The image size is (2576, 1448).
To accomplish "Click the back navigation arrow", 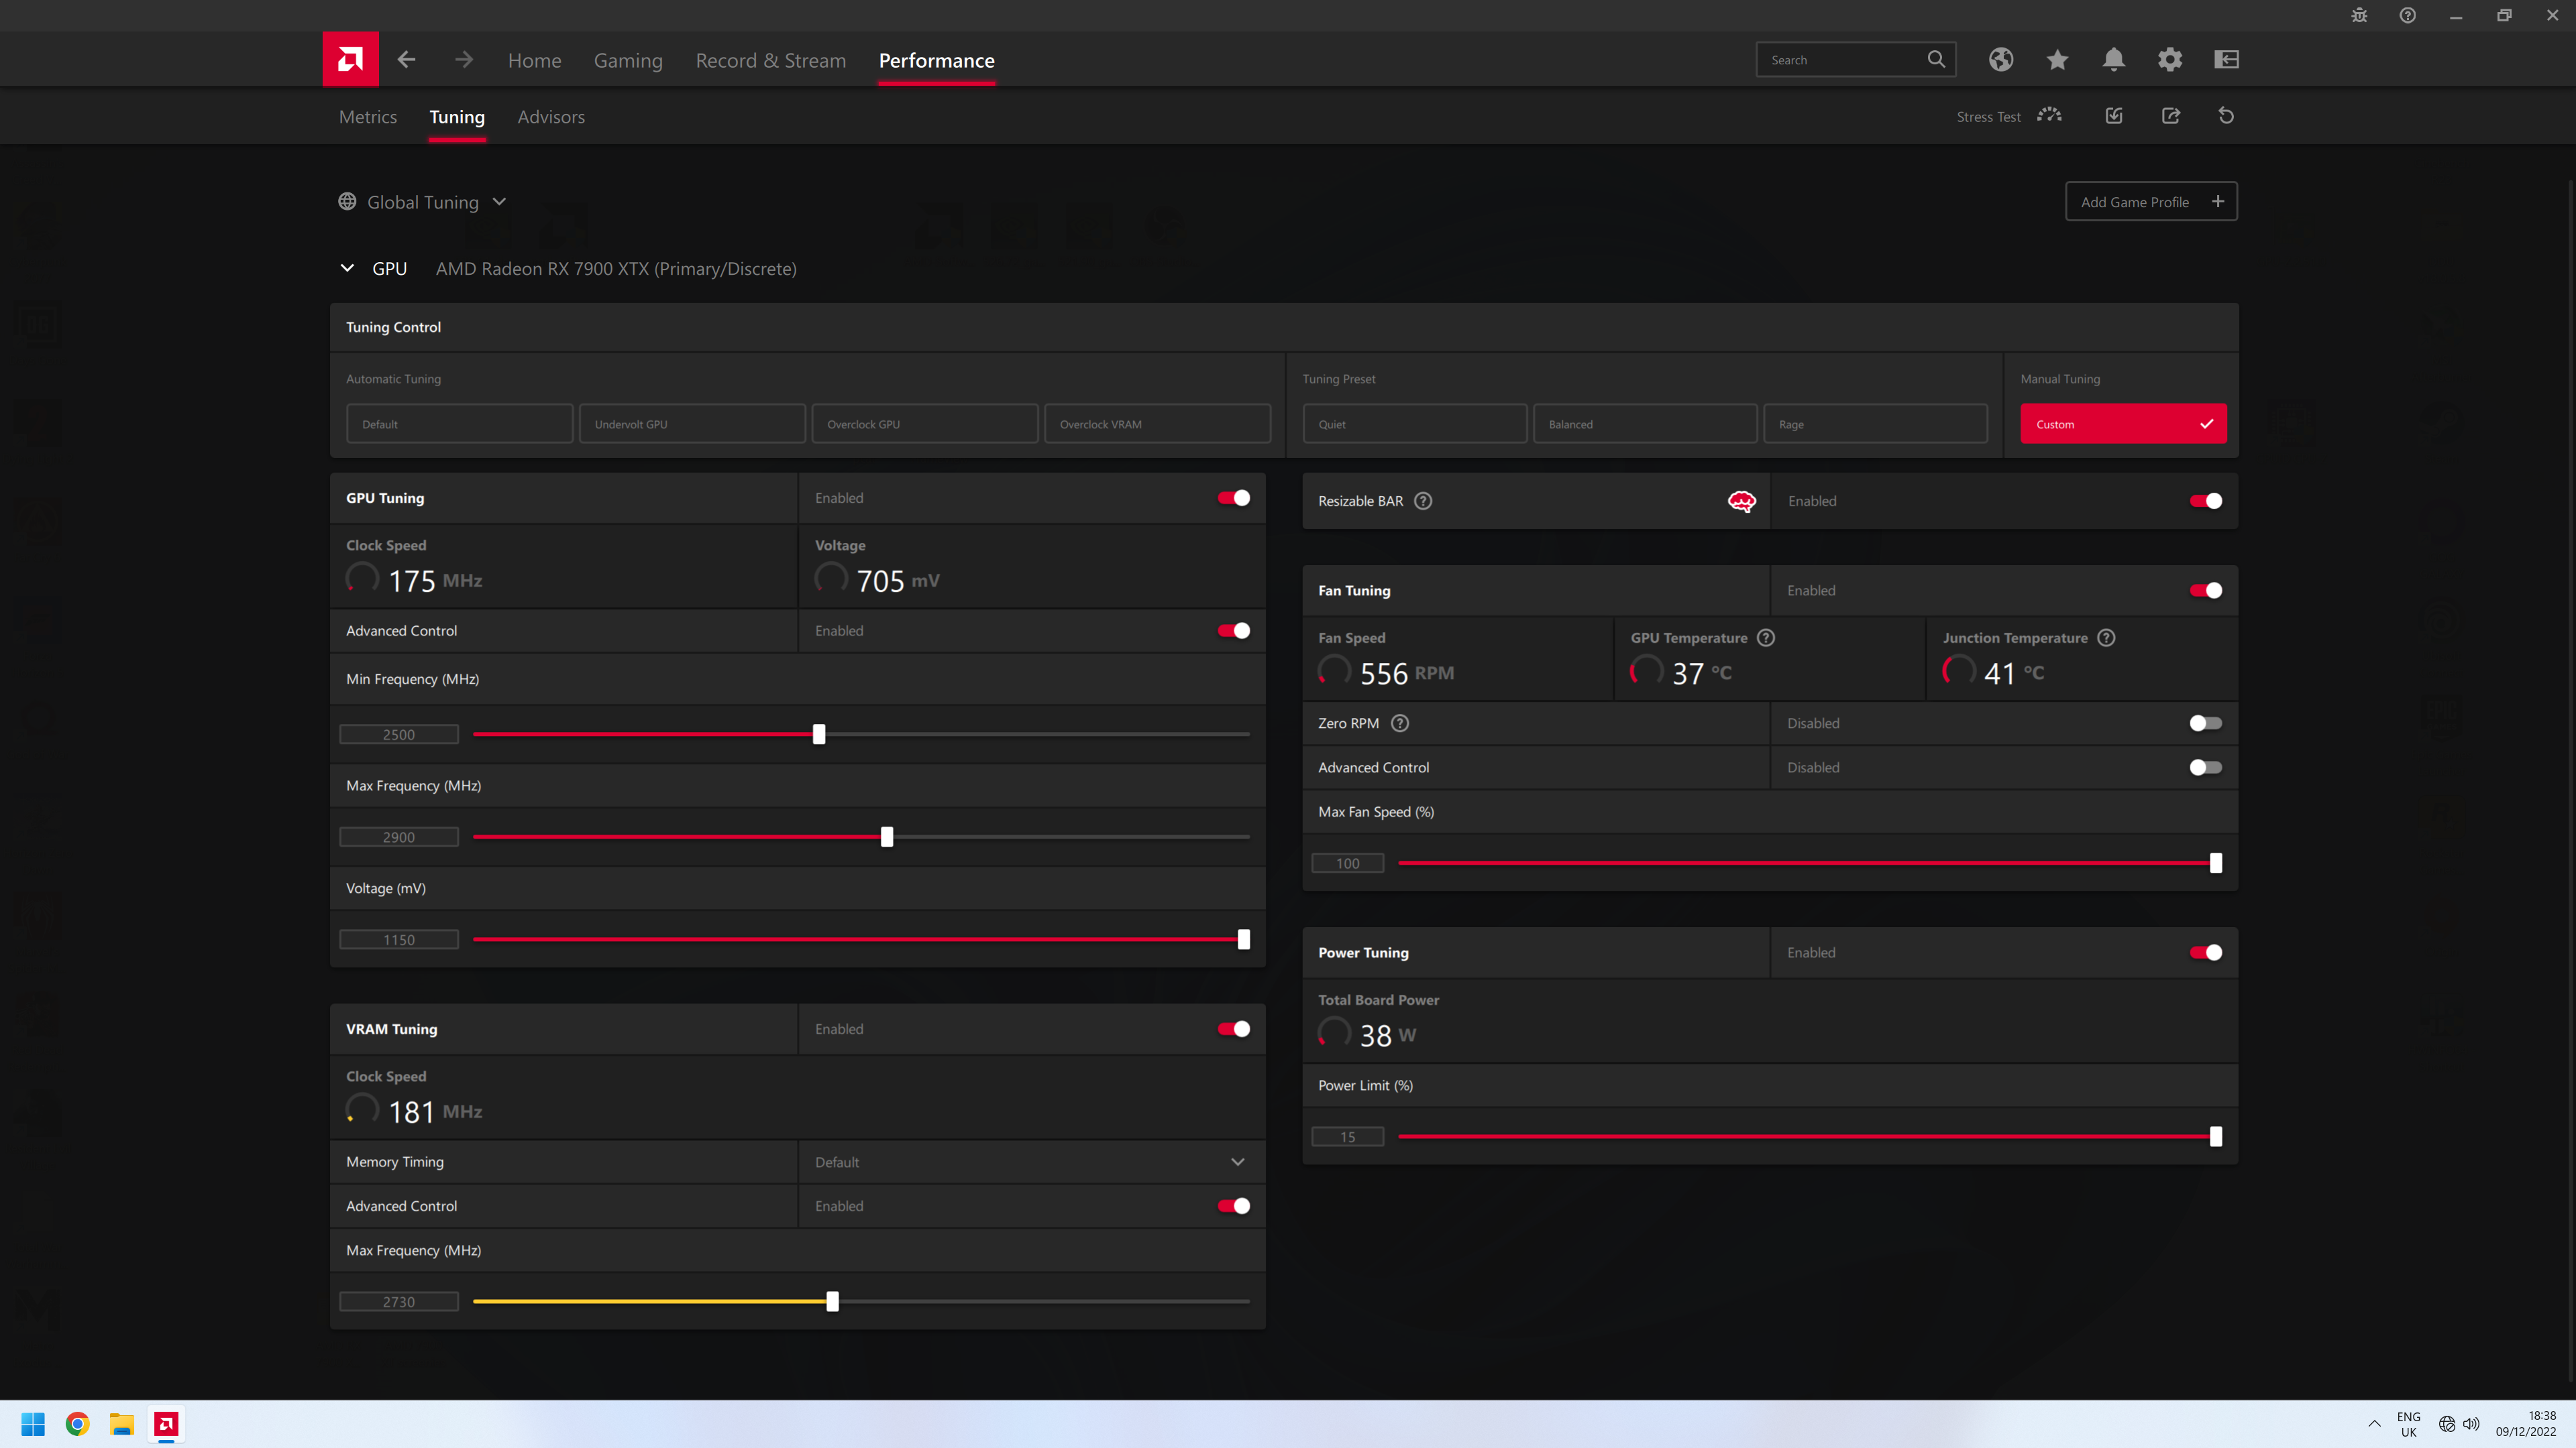I will coord(406,59).
